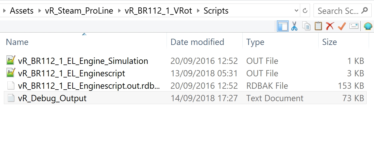374x155 pixels.
Task: Open the address bar history dropdown
Action: (296, 11)
